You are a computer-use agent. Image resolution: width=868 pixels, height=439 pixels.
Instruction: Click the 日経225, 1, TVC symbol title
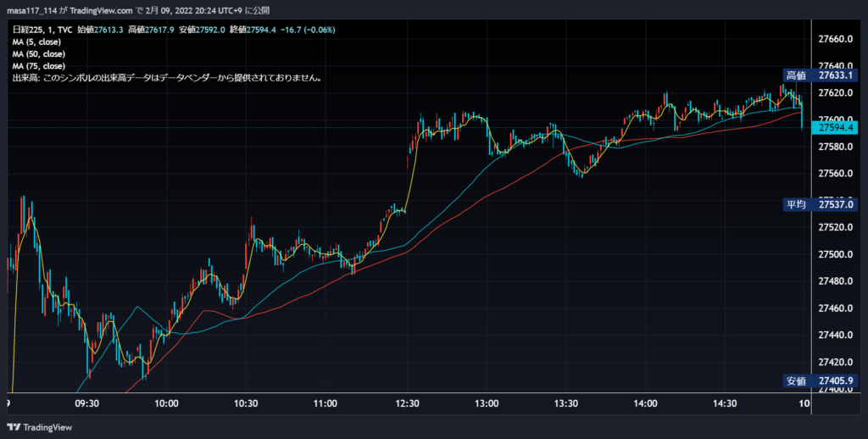point(42,30)
